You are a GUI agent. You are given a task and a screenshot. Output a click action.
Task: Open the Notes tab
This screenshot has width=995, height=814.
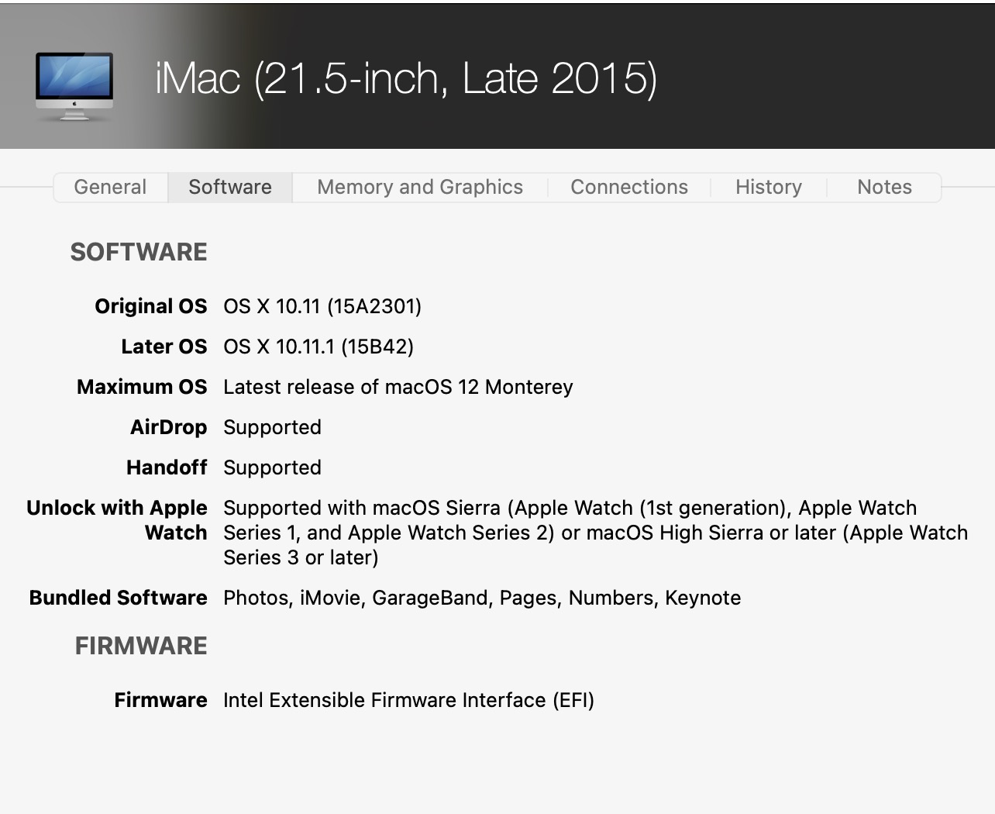point(884,187)
